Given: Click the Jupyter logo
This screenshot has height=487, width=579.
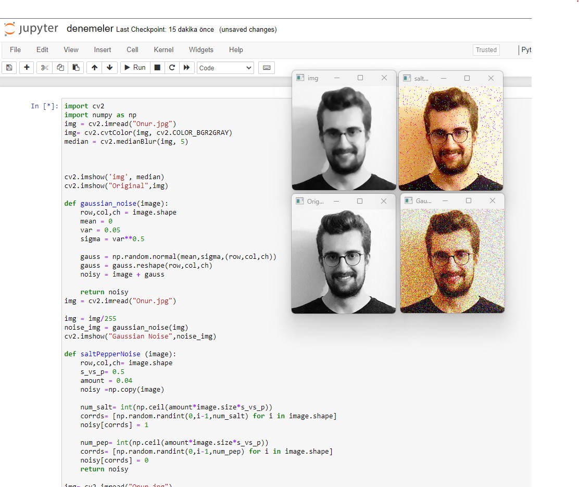Looking at the screenshot, I should [x=31, y=29].
